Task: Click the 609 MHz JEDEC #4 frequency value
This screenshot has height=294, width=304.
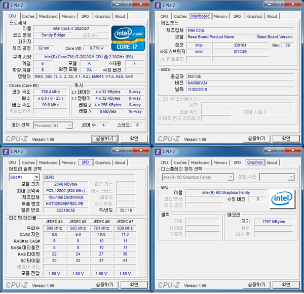Action: point(54,228)
